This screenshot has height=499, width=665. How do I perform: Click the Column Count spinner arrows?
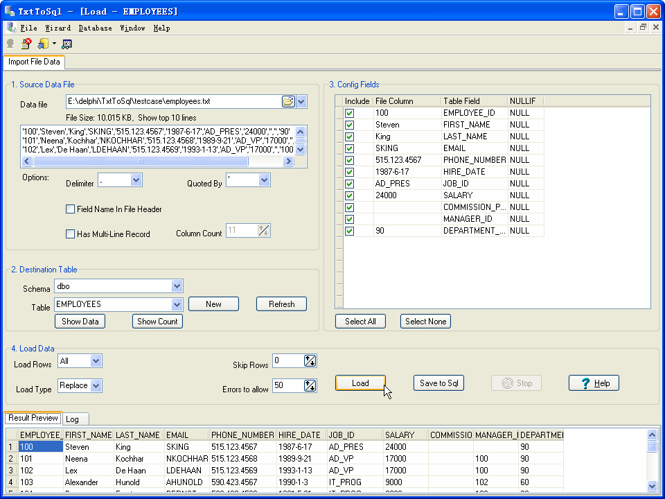coord(264,231)
